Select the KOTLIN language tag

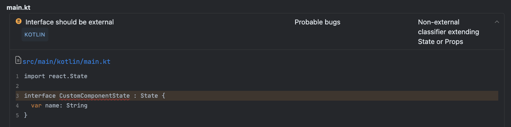click(35, 35)
